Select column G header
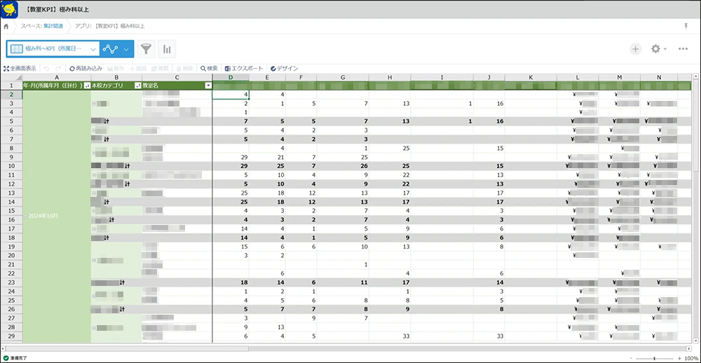Viewport: 701px width, 363px height. (x=343, y=77)
